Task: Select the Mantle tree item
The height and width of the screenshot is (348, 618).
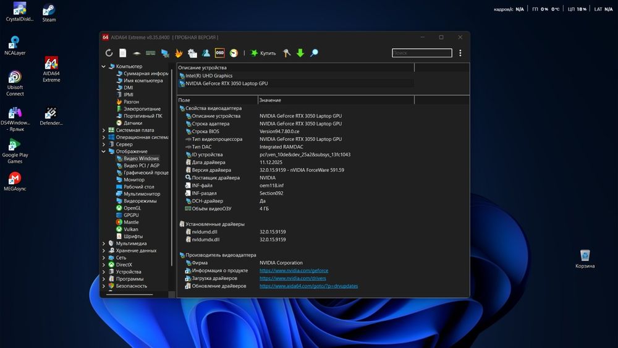Action: pyautogui.click(x=127, y=223)
